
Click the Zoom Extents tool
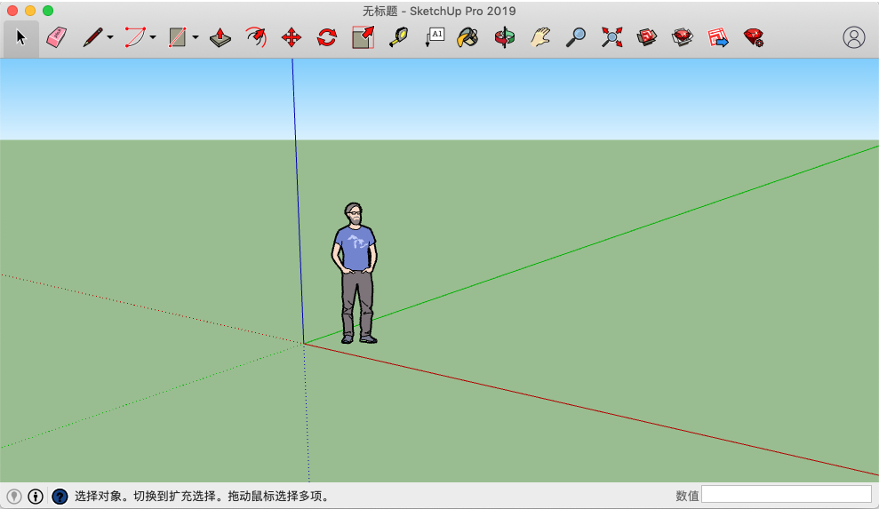[x=611, y=37]
